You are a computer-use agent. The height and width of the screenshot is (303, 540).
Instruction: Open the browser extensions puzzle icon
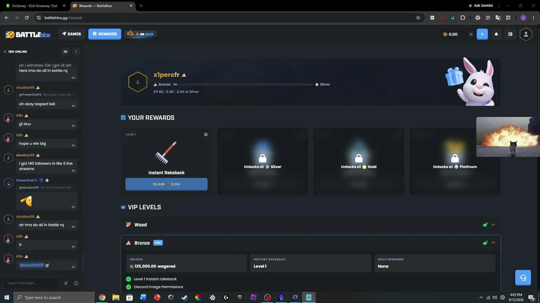[x=463, y=18]
